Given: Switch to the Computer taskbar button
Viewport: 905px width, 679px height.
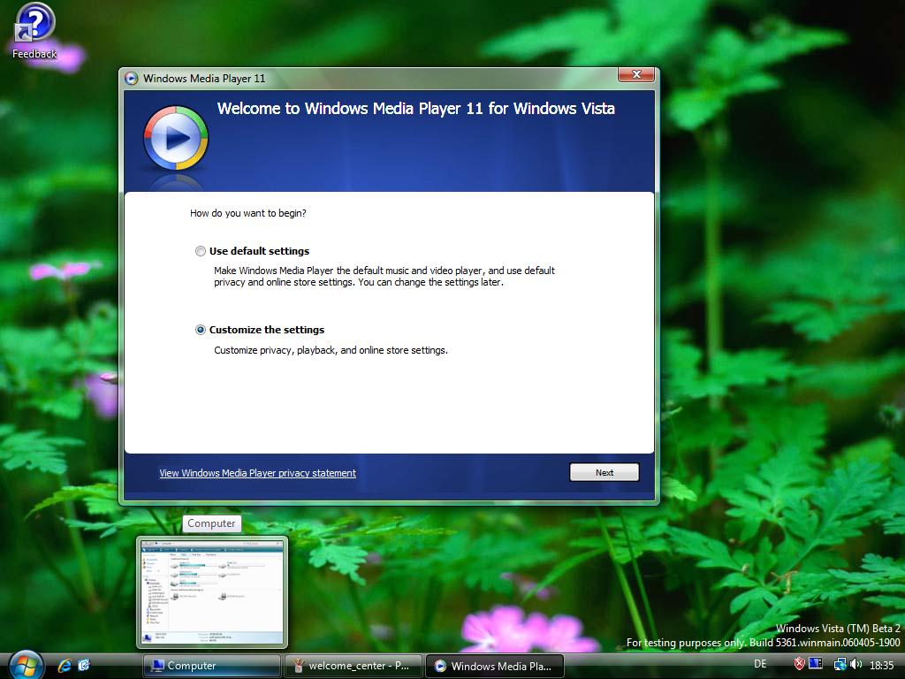Looking at the screenshot, I should [x=212, y=666].
